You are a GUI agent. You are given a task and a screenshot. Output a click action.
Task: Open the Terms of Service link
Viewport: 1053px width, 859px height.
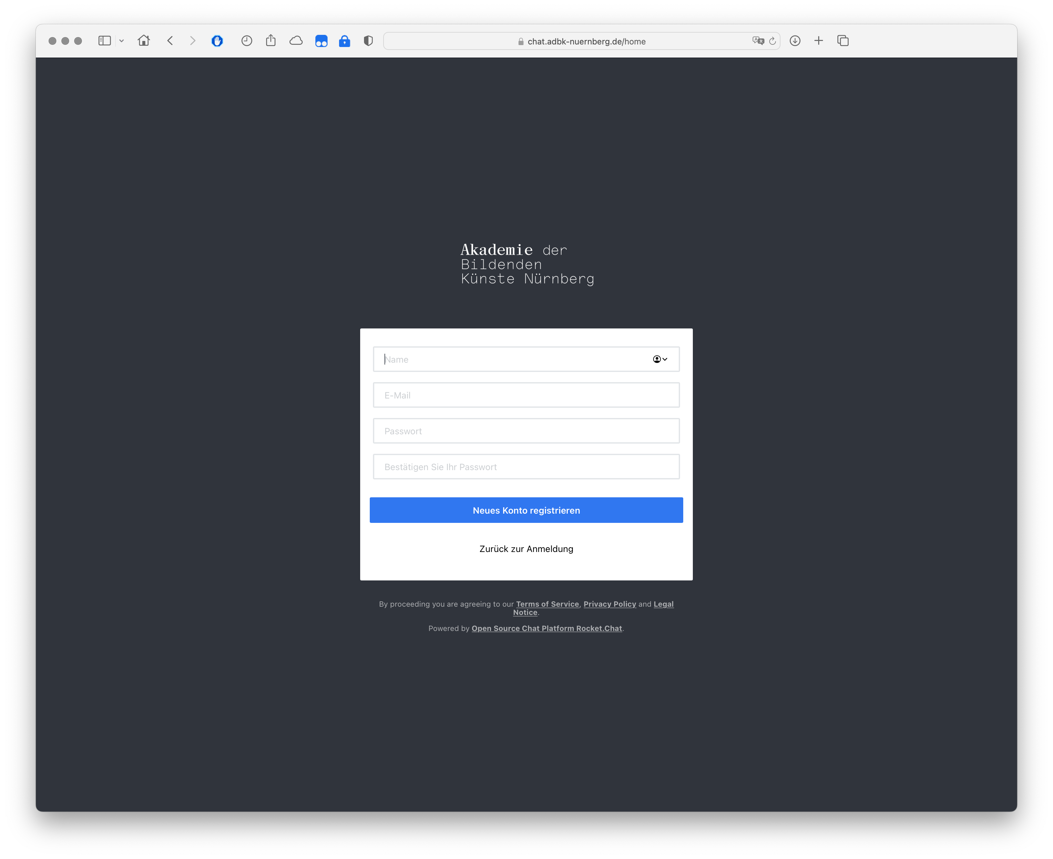click(x=547, y=604)
